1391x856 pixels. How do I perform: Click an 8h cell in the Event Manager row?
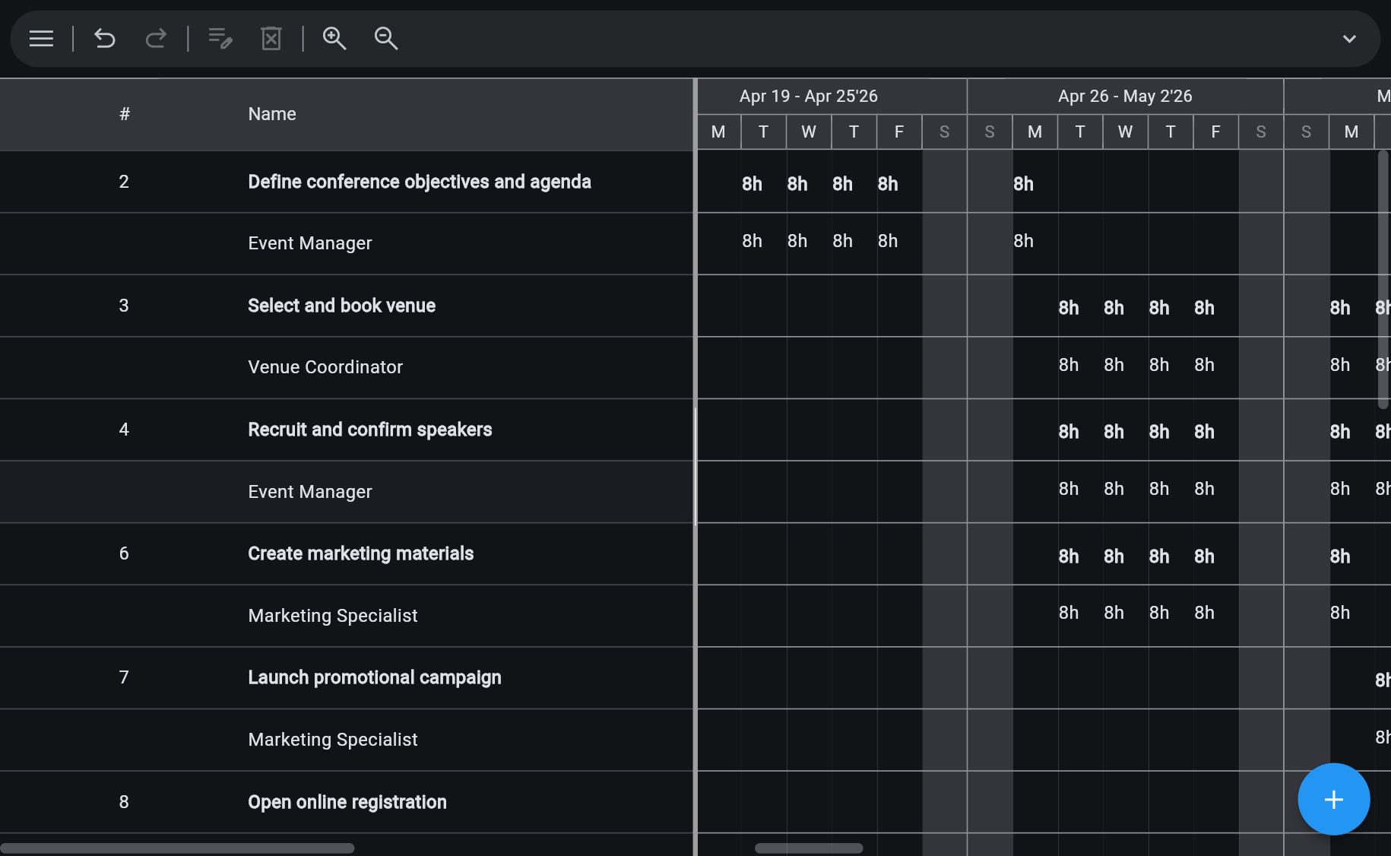752,240
